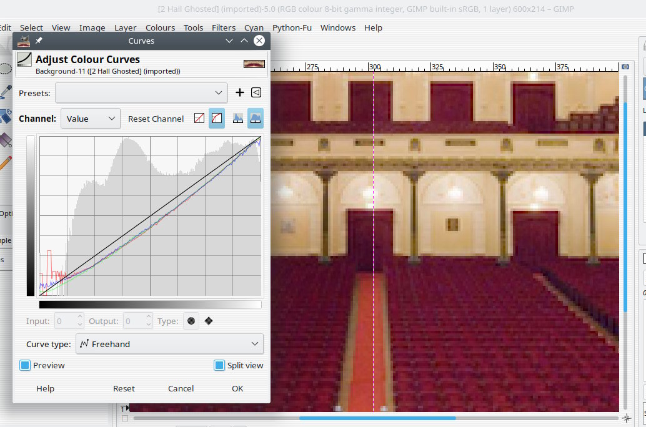The width and height of the screenshot is (646, 427).
Task: Open the Help menu in menu bar
Action: [x=373, y=27]
